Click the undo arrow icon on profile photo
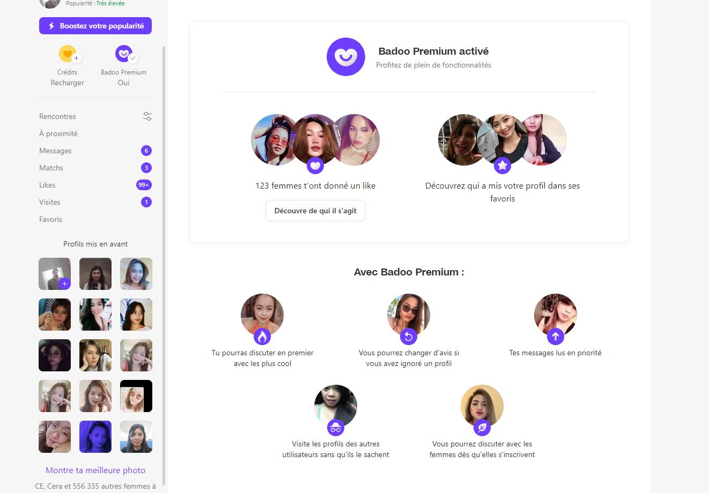This screenshot has height=493, width=709. [x=409, y=337]
